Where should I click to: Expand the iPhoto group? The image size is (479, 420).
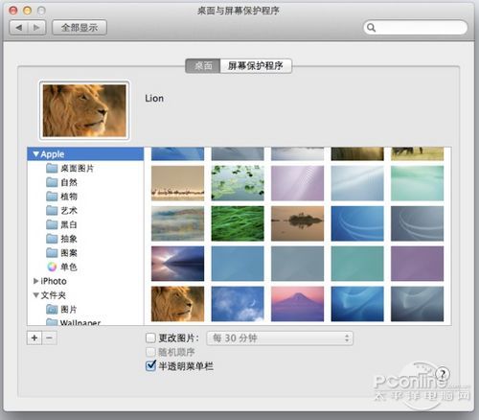pos(35,281)
